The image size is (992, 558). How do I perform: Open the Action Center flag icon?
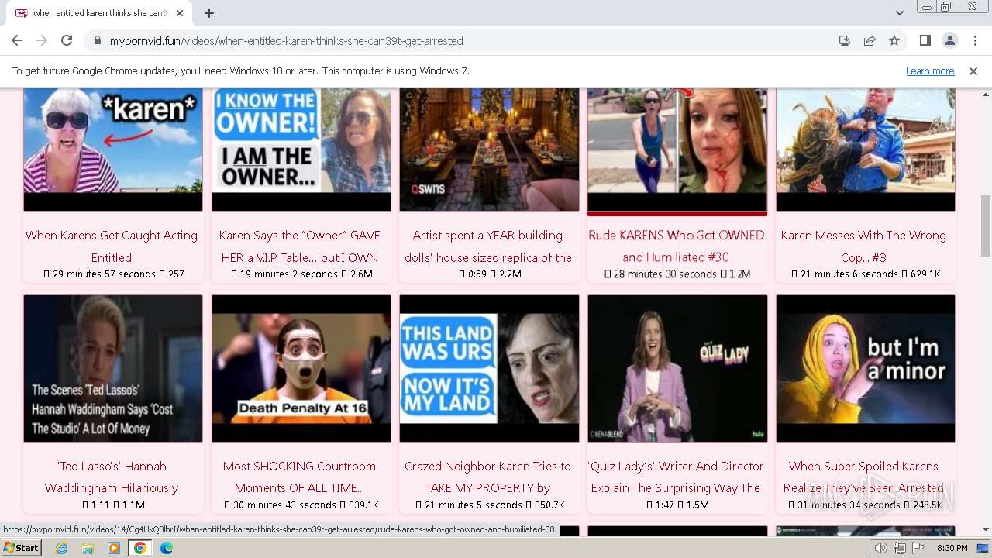pos(918,548)
